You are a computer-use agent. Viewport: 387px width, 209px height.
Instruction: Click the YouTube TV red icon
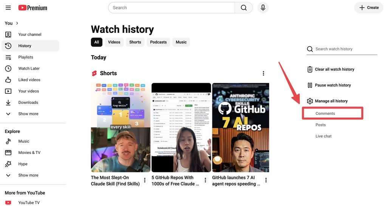pyautogui.click(x=8, y=203)
